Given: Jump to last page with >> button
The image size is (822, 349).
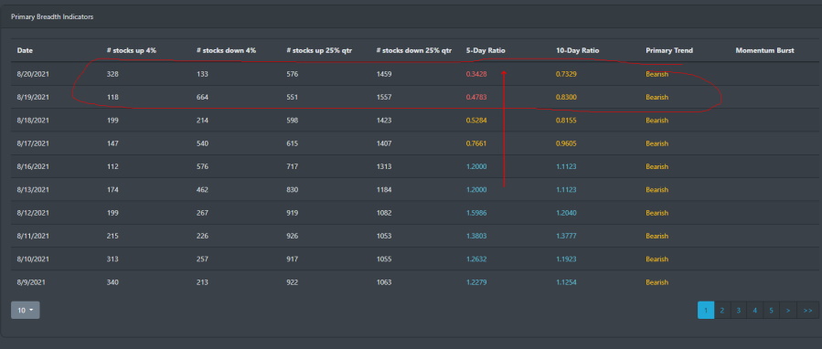Looking at the screenshot, I should (807, 311).
